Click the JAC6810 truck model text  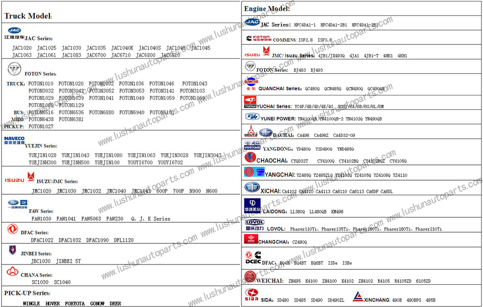170,55
